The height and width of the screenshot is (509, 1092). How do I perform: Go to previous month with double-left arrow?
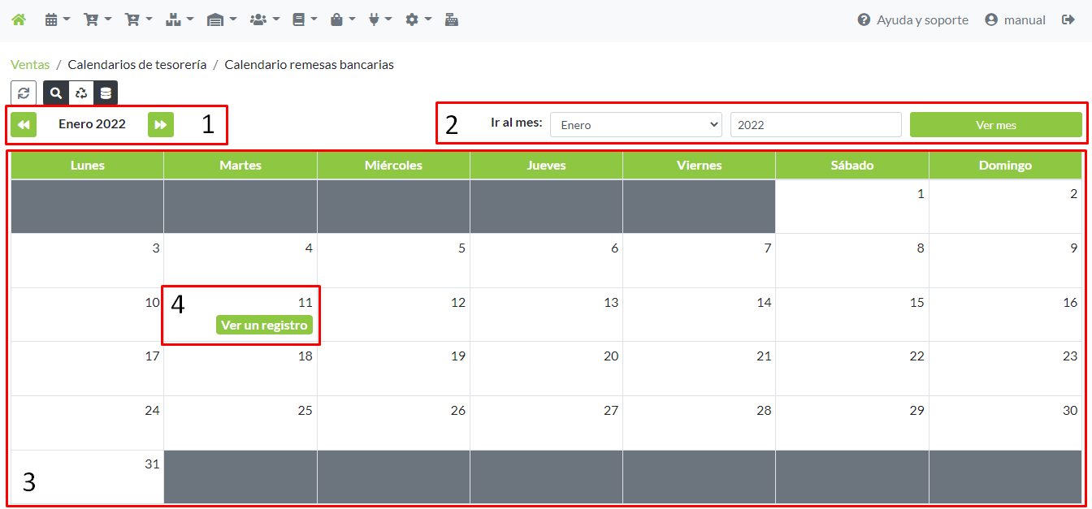(x=24, y=124)
